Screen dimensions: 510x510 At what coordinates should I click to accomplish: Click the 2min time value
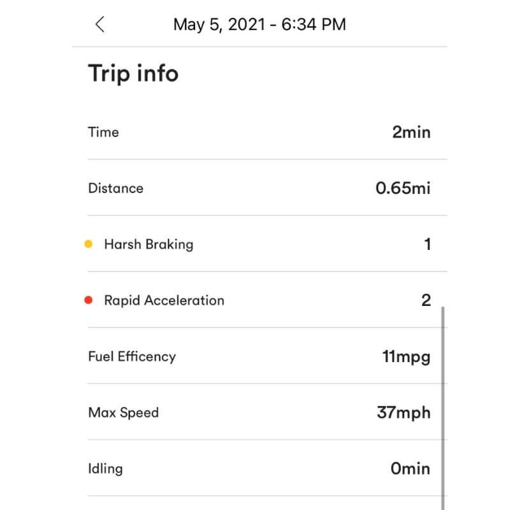click(411, 133)
